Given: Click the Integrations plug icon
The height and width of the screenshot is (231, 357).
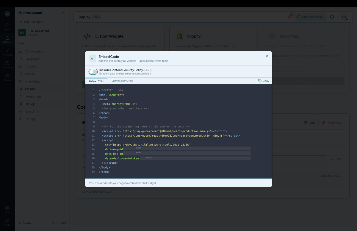Looking at the screenshot, I should 21,96.
